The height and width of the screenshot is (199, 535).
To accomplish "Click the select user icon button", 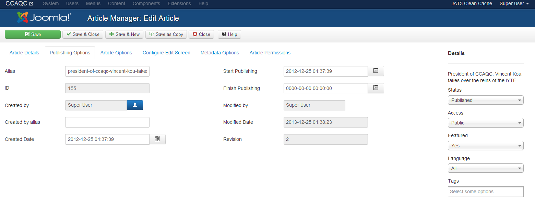I will point(135,105).
